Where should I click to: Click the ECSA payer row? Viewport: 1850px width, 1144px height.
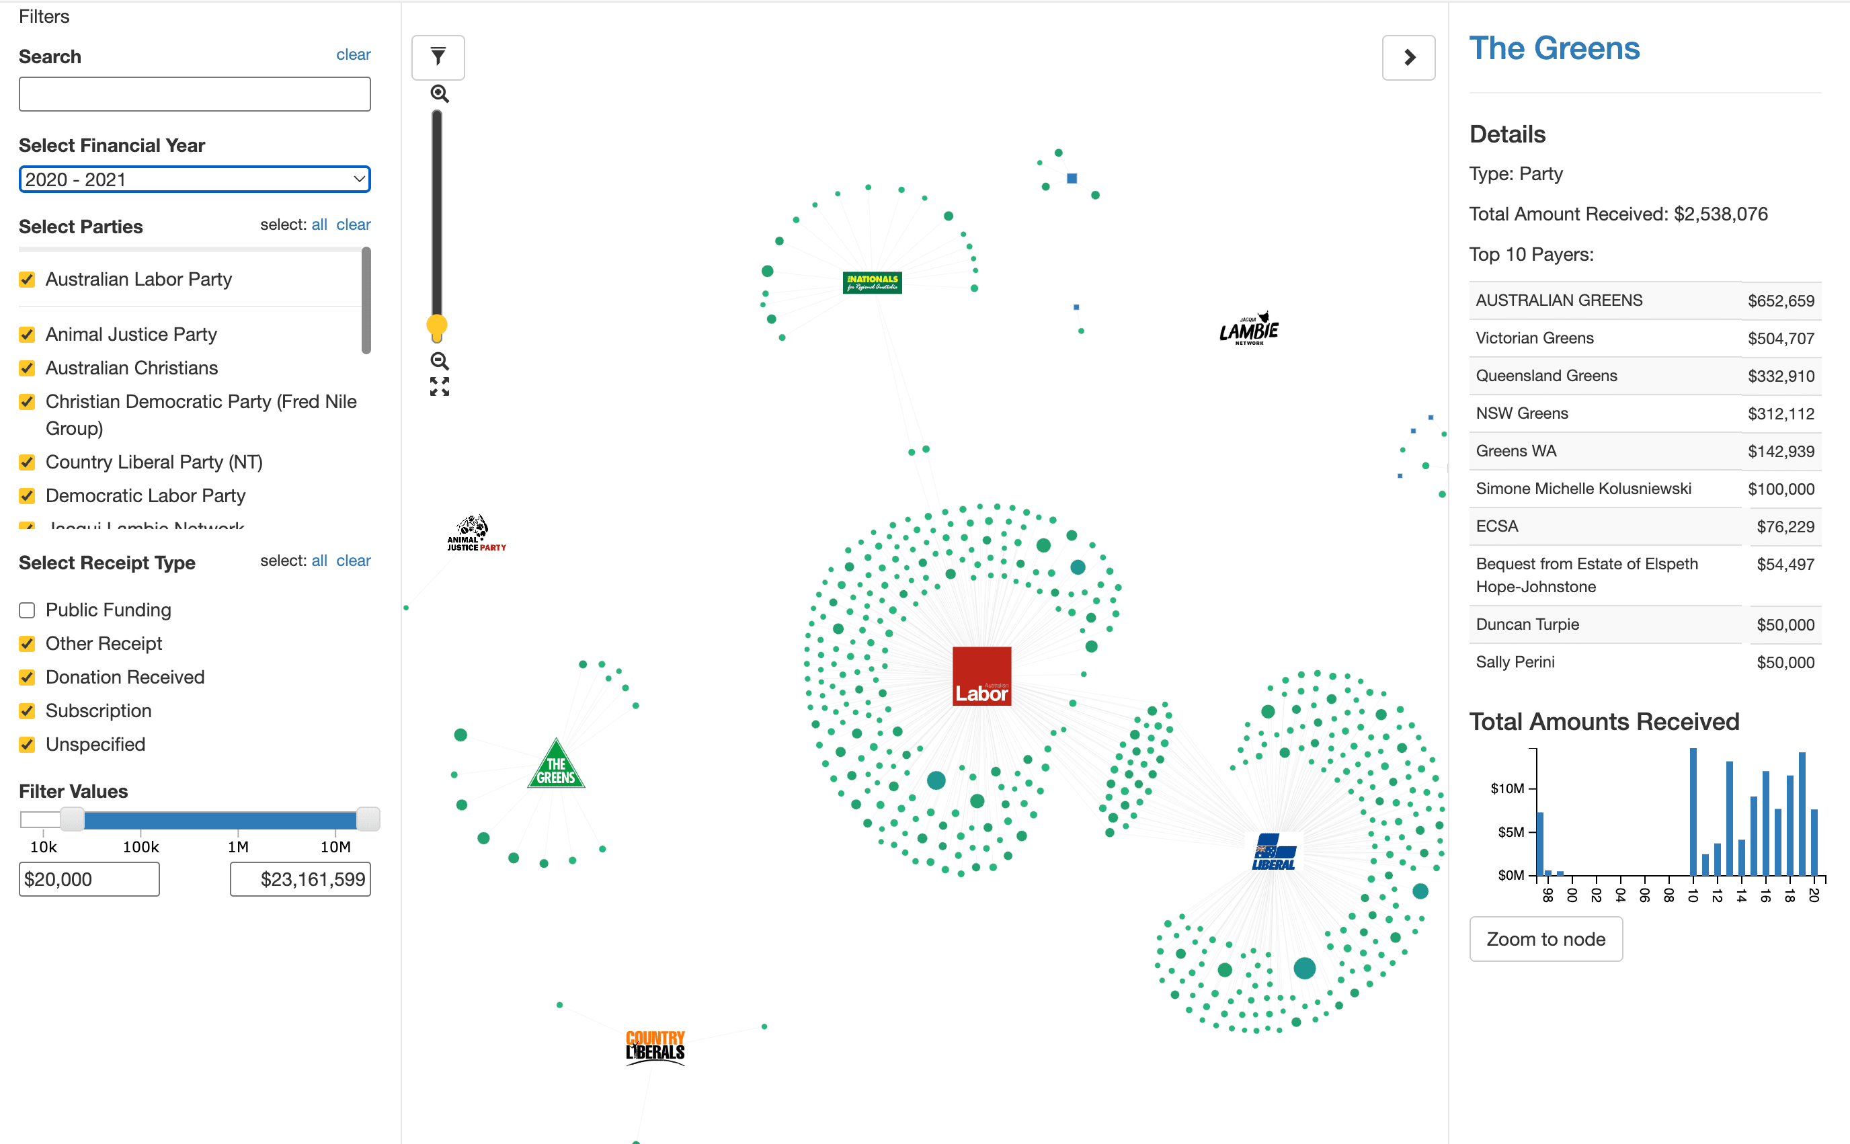[x=1645, y=526]
